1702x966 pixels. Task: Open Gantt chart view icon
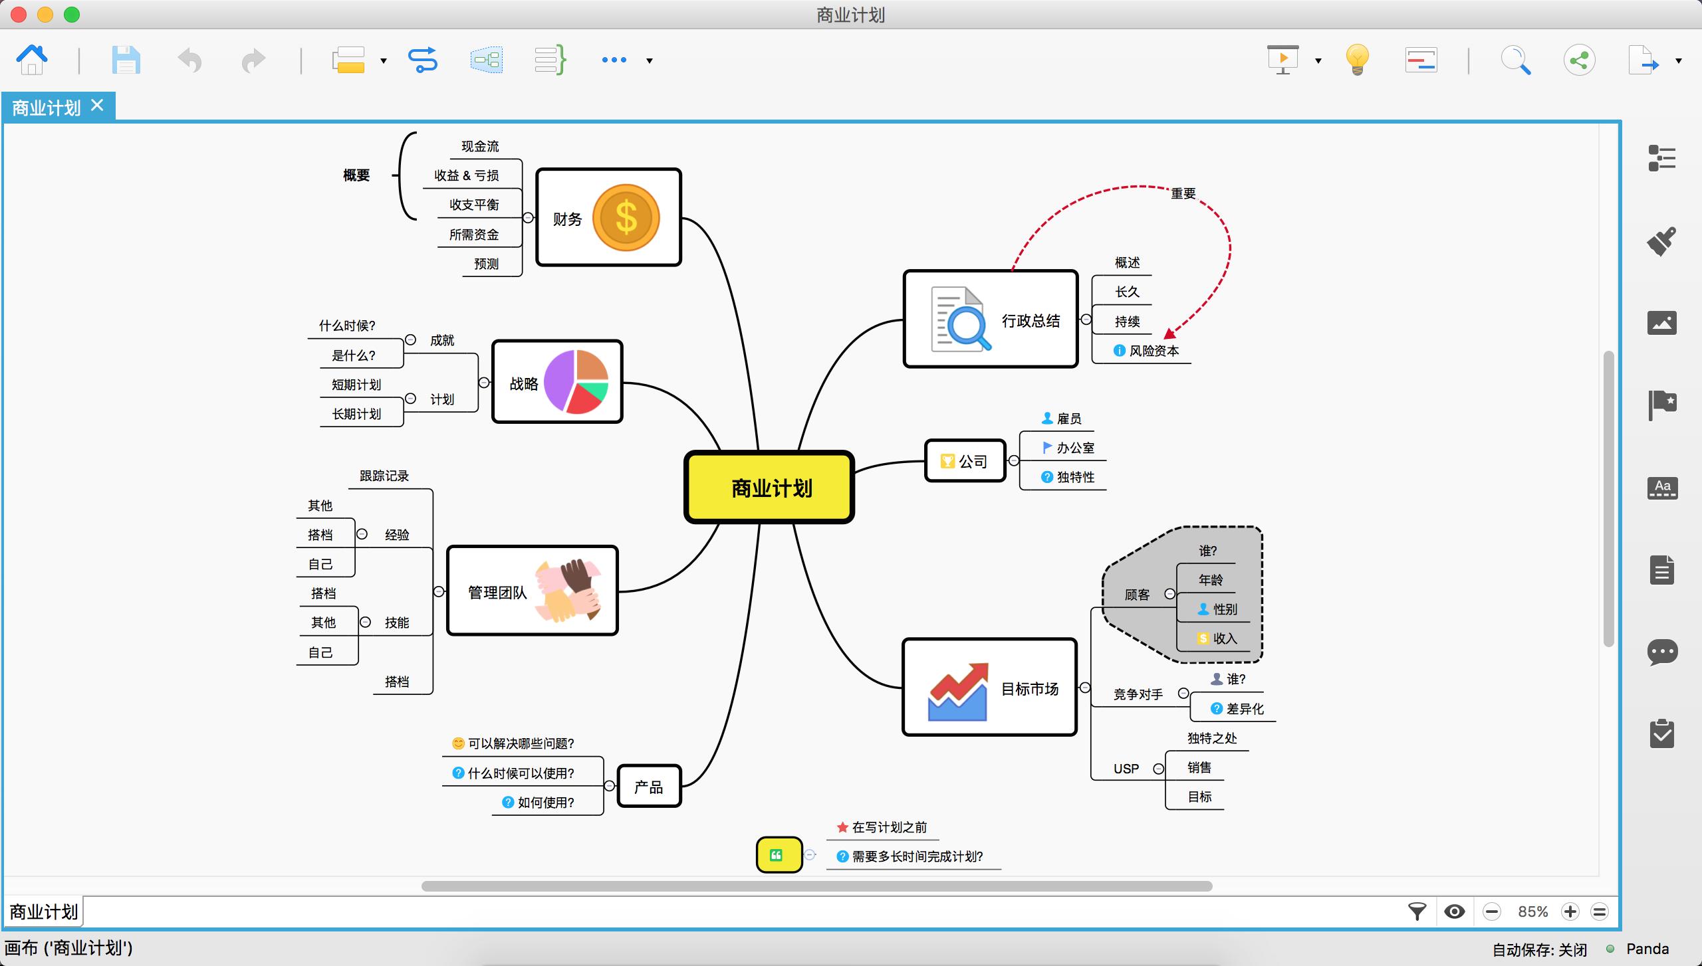[1421, 60]
